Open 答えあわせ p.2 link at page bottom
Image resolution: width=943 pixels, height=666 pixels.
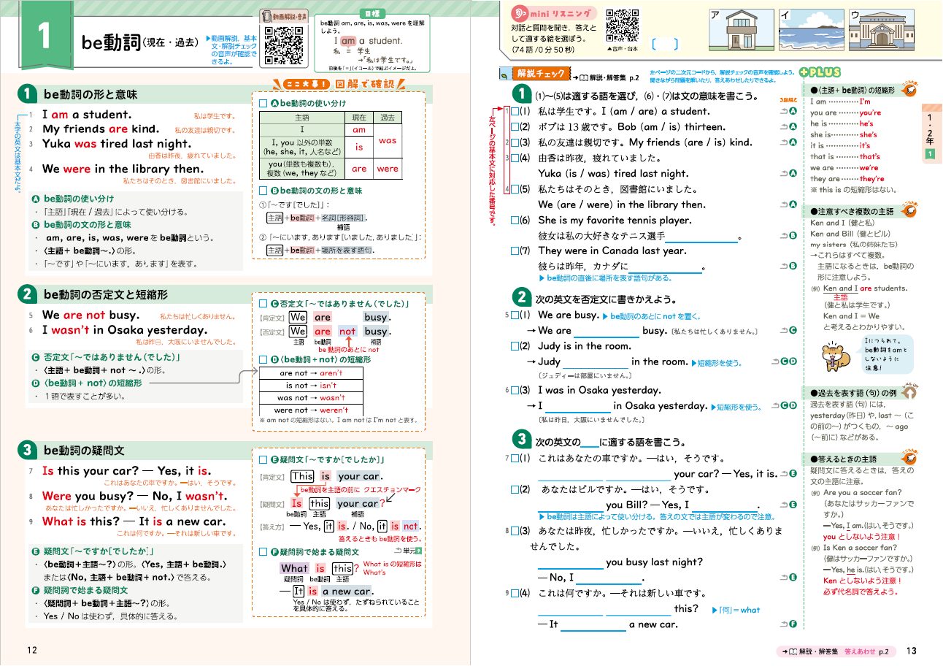(867, 650)
